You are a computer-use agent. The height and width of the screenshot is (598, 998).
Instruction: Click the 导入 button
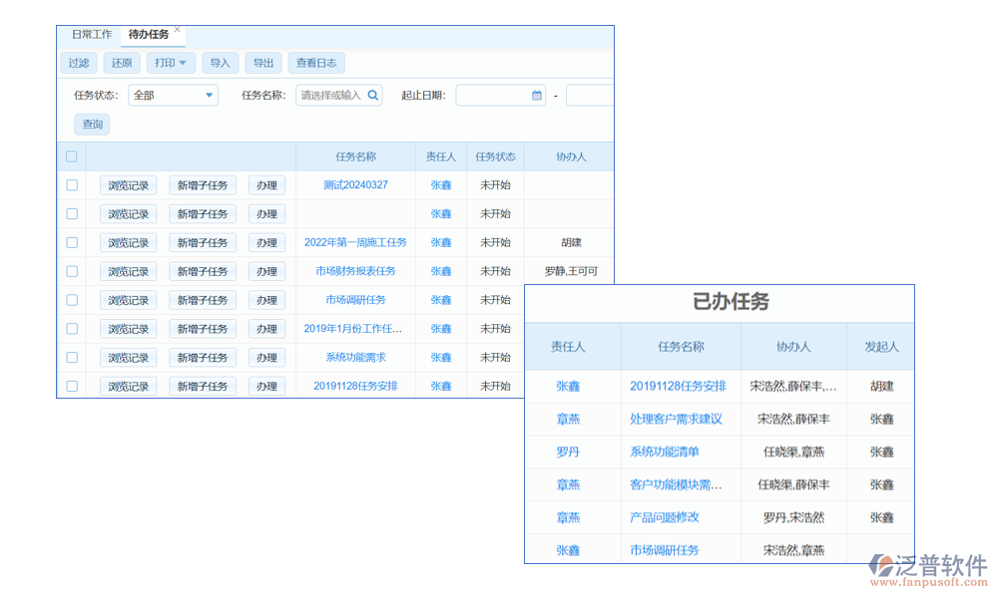220,63
